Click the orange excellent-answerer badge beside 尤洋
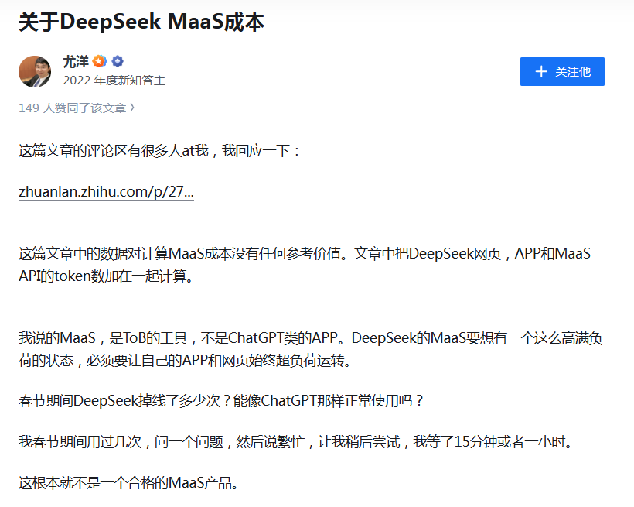The image size is (634, 507). (99, 63)
